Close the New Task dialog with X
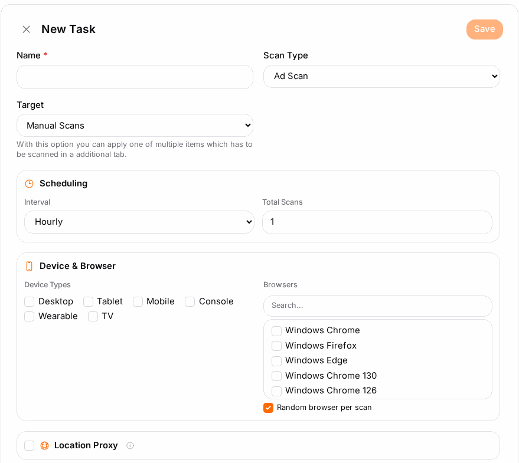 26,29
